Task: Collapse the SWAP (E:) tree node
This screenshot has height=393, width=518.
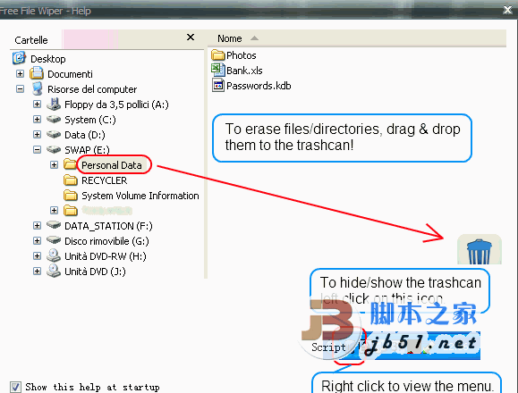Action: pos(37,149)
